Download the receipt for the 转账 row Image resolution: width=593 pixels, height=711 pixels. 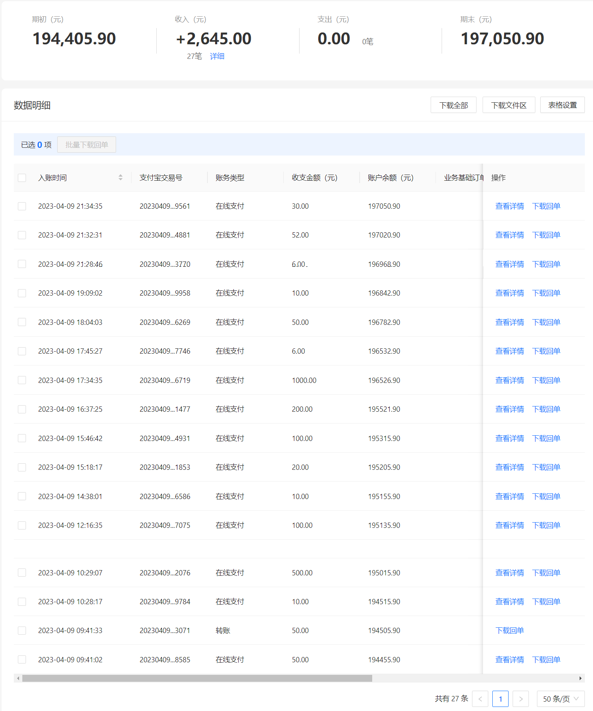pos(509,631)
